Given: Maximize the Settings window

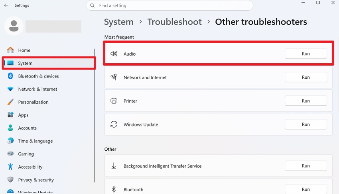Looking at the screenshot, I should tap(318, 3).
